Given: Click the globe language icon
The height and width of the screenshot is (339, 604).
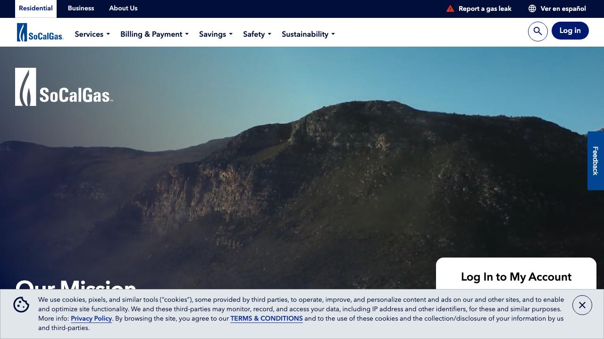Looking at the screenshot, I should (x=532, y=8).
